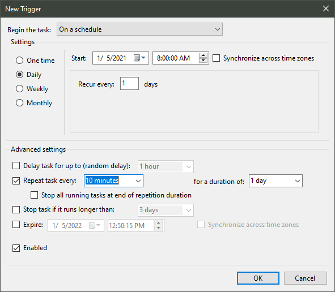
Task: Click the Recur every days input field
Action: [x=129, y=83]
